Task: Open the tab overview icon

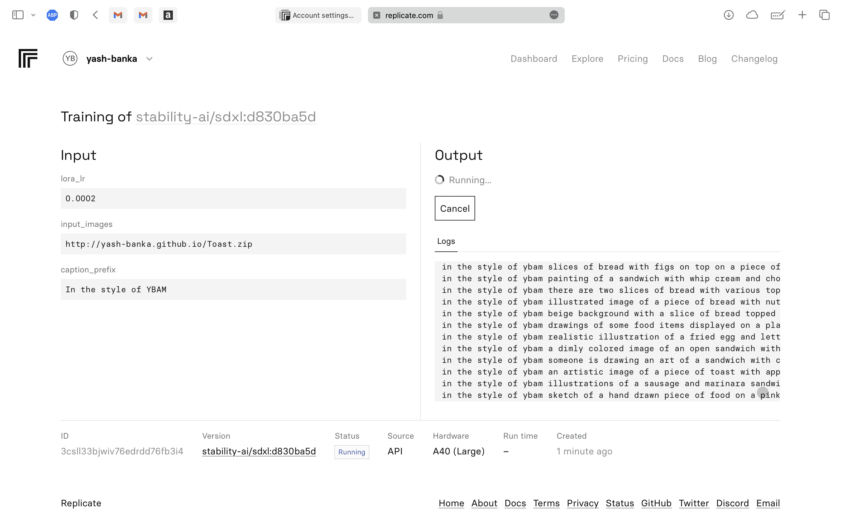Action: [x=824, y=15]
